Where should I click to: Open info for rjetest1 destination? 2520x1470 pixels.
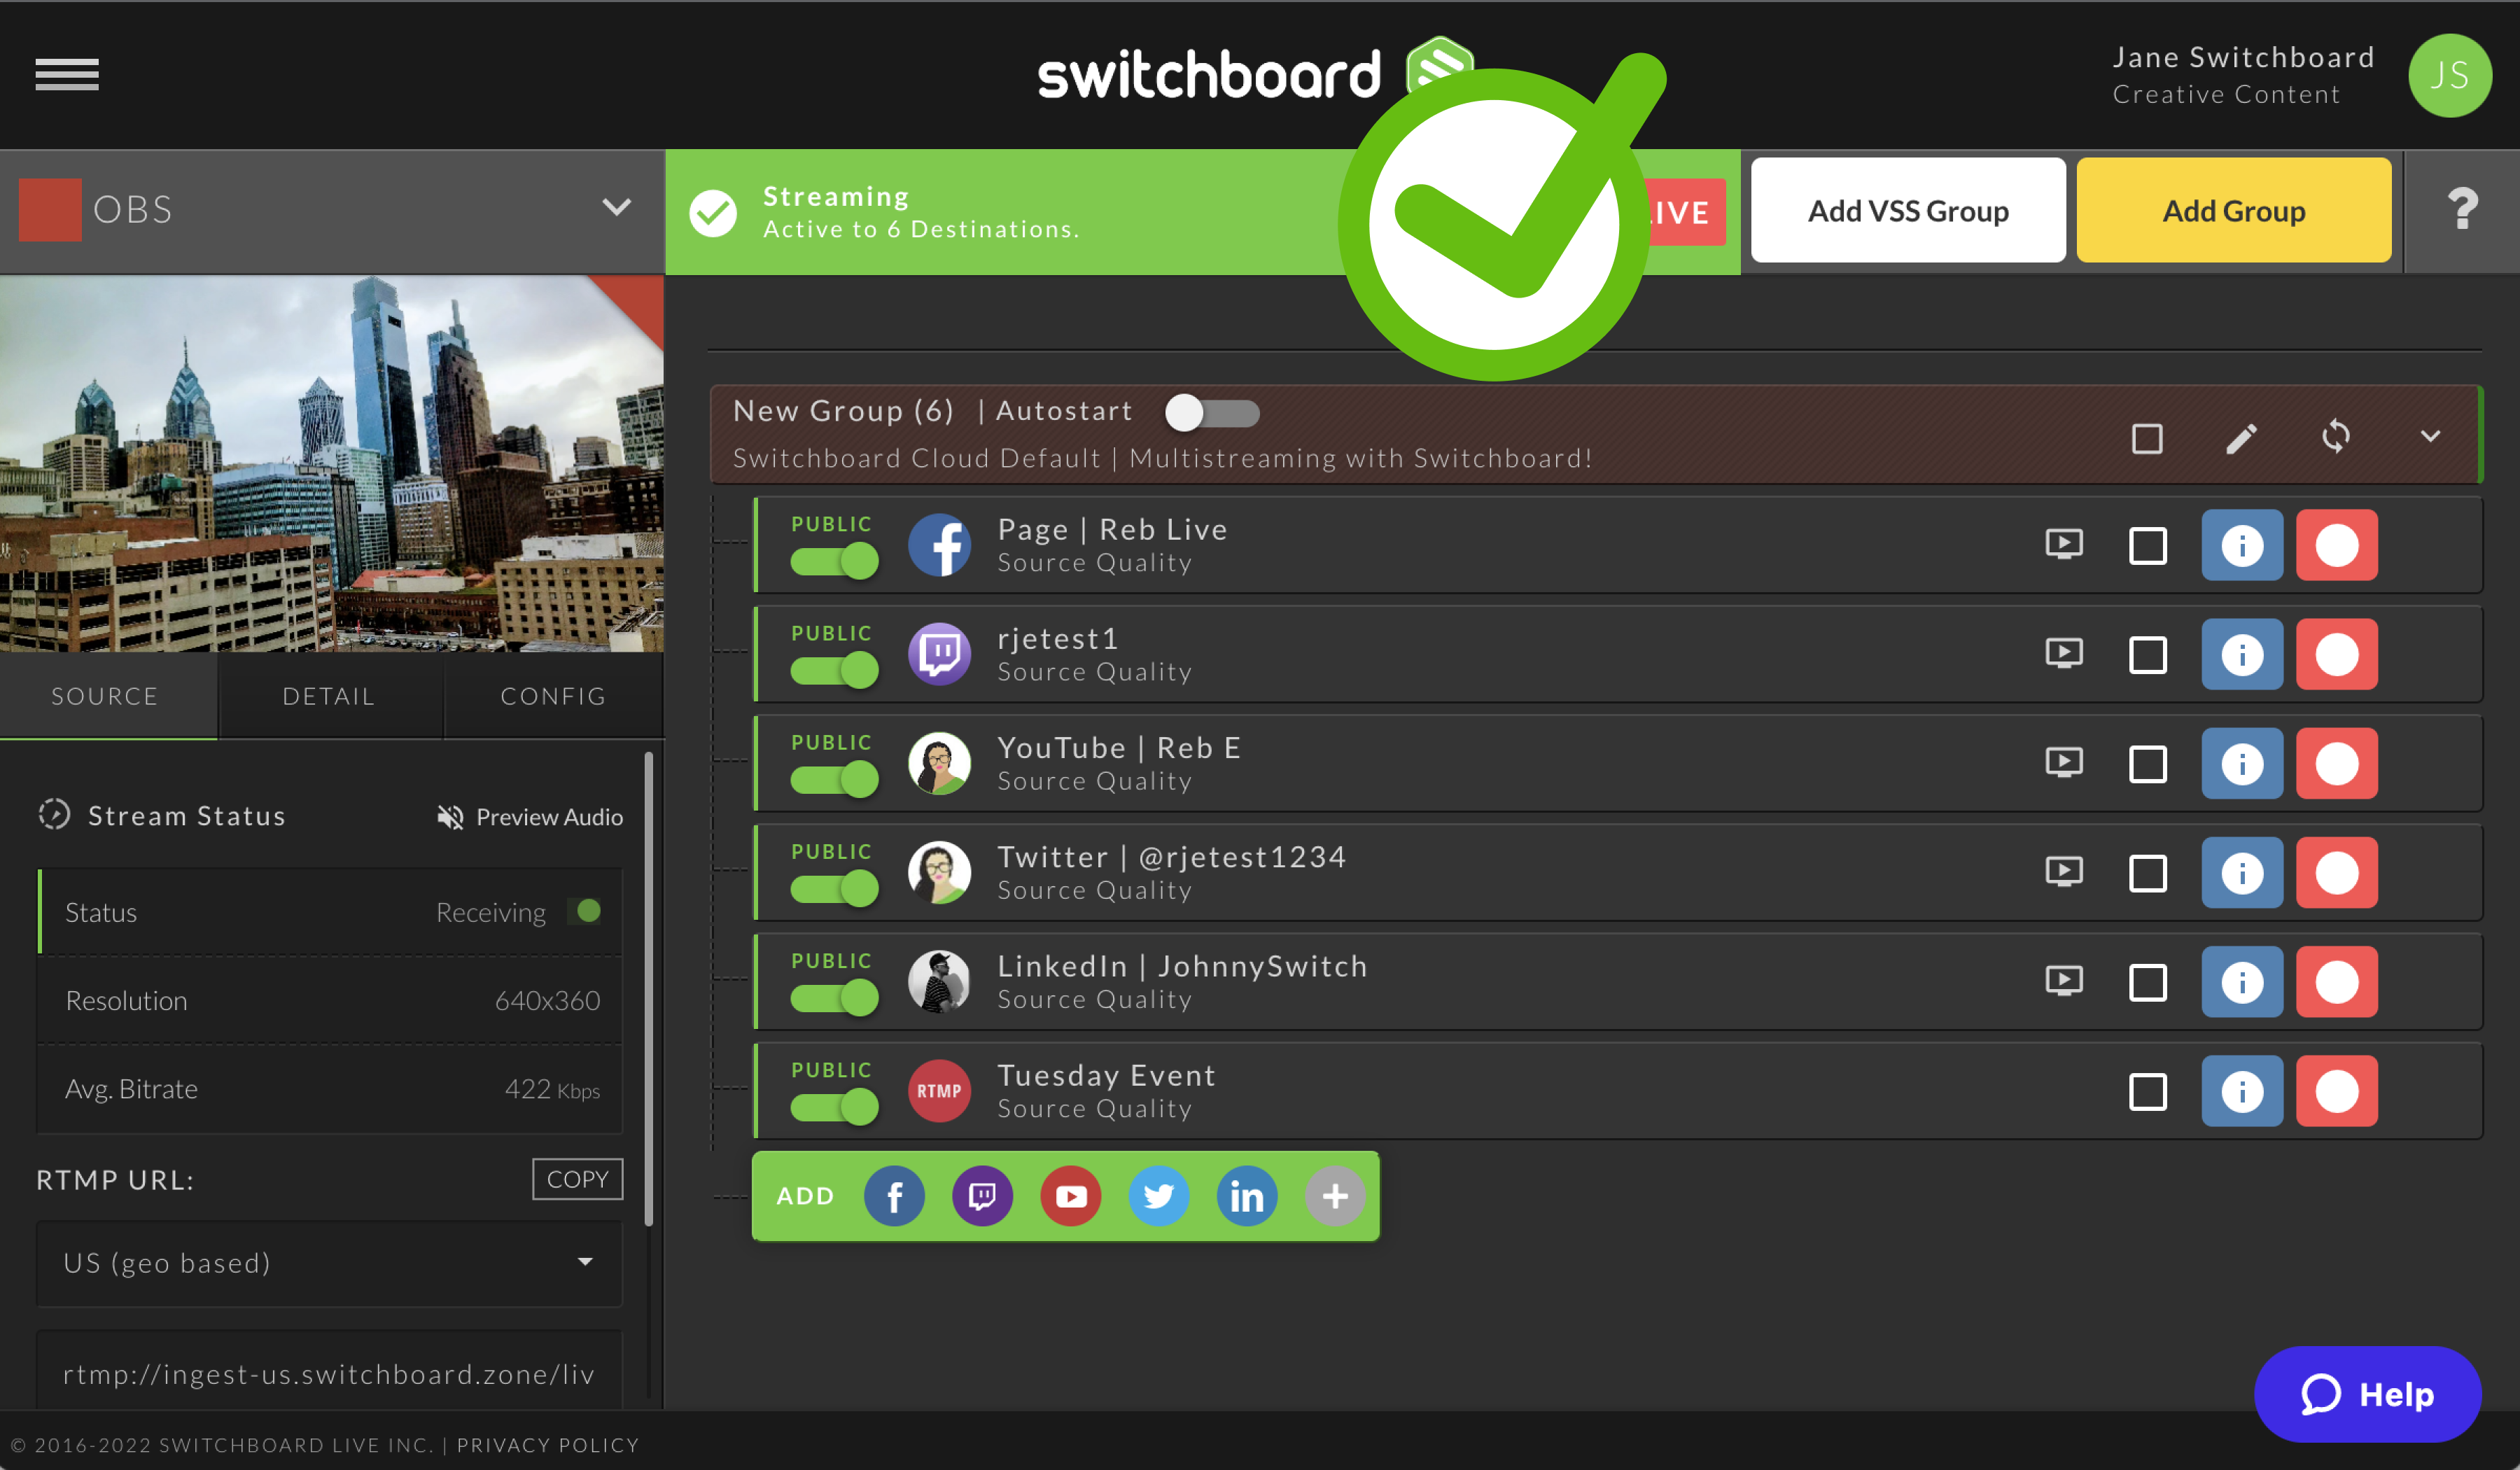pos(2242,654)
